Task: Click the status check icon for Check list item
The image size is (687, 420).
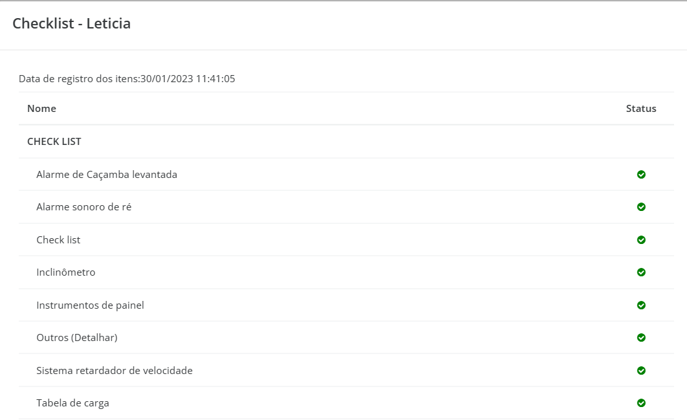Action: click(641, 240)
